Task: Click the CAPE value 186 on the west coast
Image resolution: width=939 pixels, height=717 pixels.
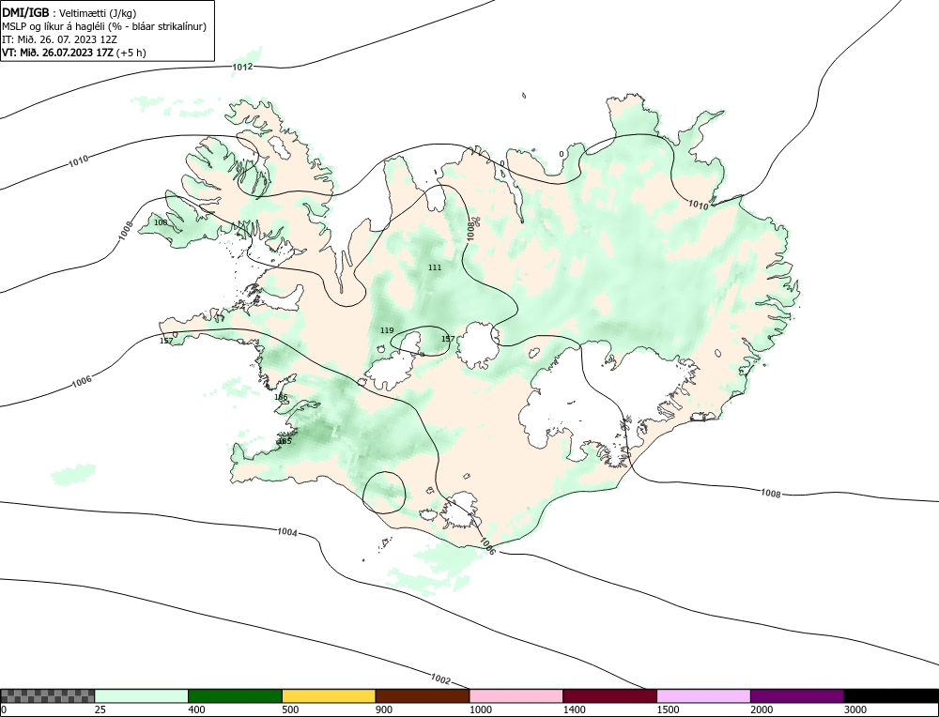Action: [281, 397]
